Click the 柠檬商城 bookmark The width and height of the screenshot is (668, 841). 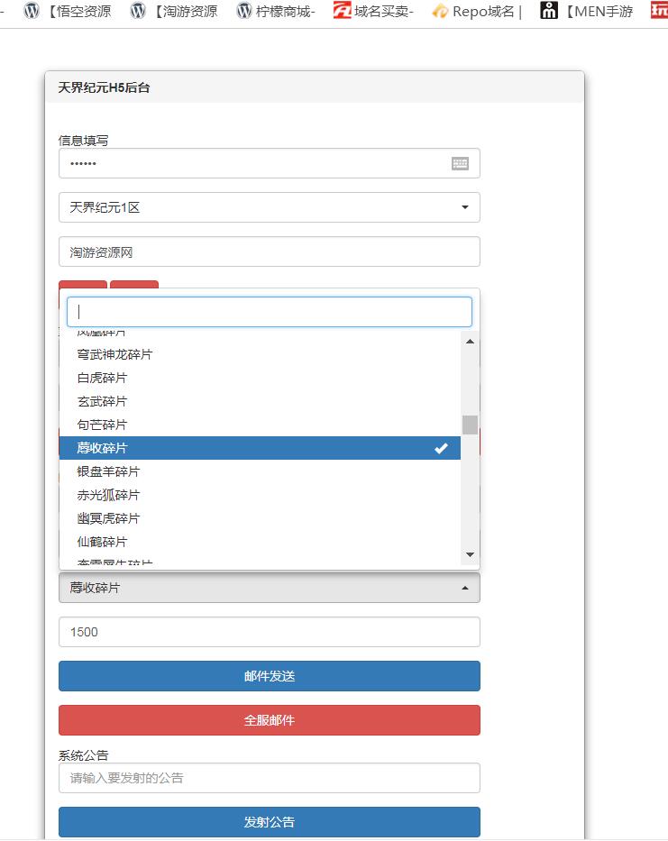(x=276, y=12)
